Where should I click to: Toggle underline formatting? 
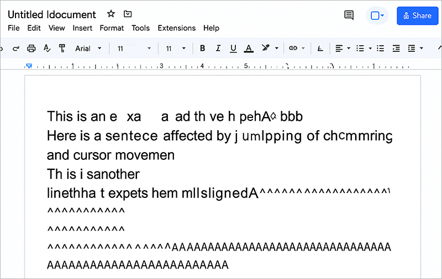click(x=233, y=49)
